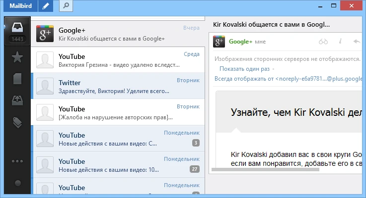Click the round status icon at sidebar bottom

click(17, 183)
